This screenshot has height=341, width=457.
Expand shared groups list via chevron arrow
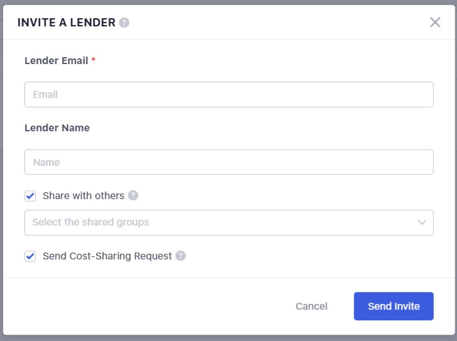422,222
